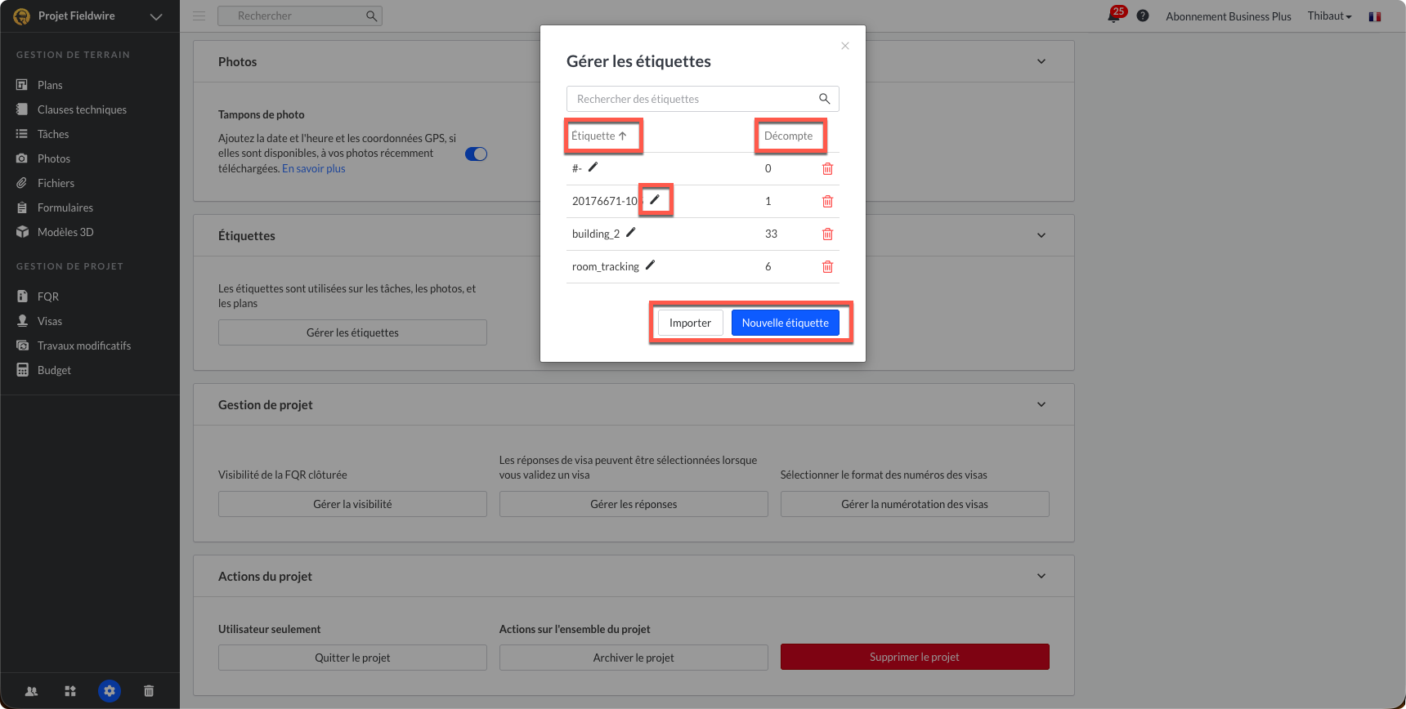Collapse the Gestion de projet section
This screenshot has width=1406, height=709.
pyautogui.click(x=1041, y=404)
